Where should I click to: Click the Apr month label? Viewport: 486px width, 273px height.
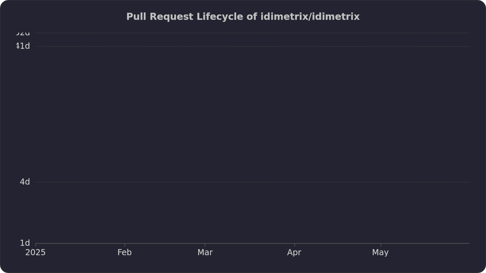click(x=294, y=252)
